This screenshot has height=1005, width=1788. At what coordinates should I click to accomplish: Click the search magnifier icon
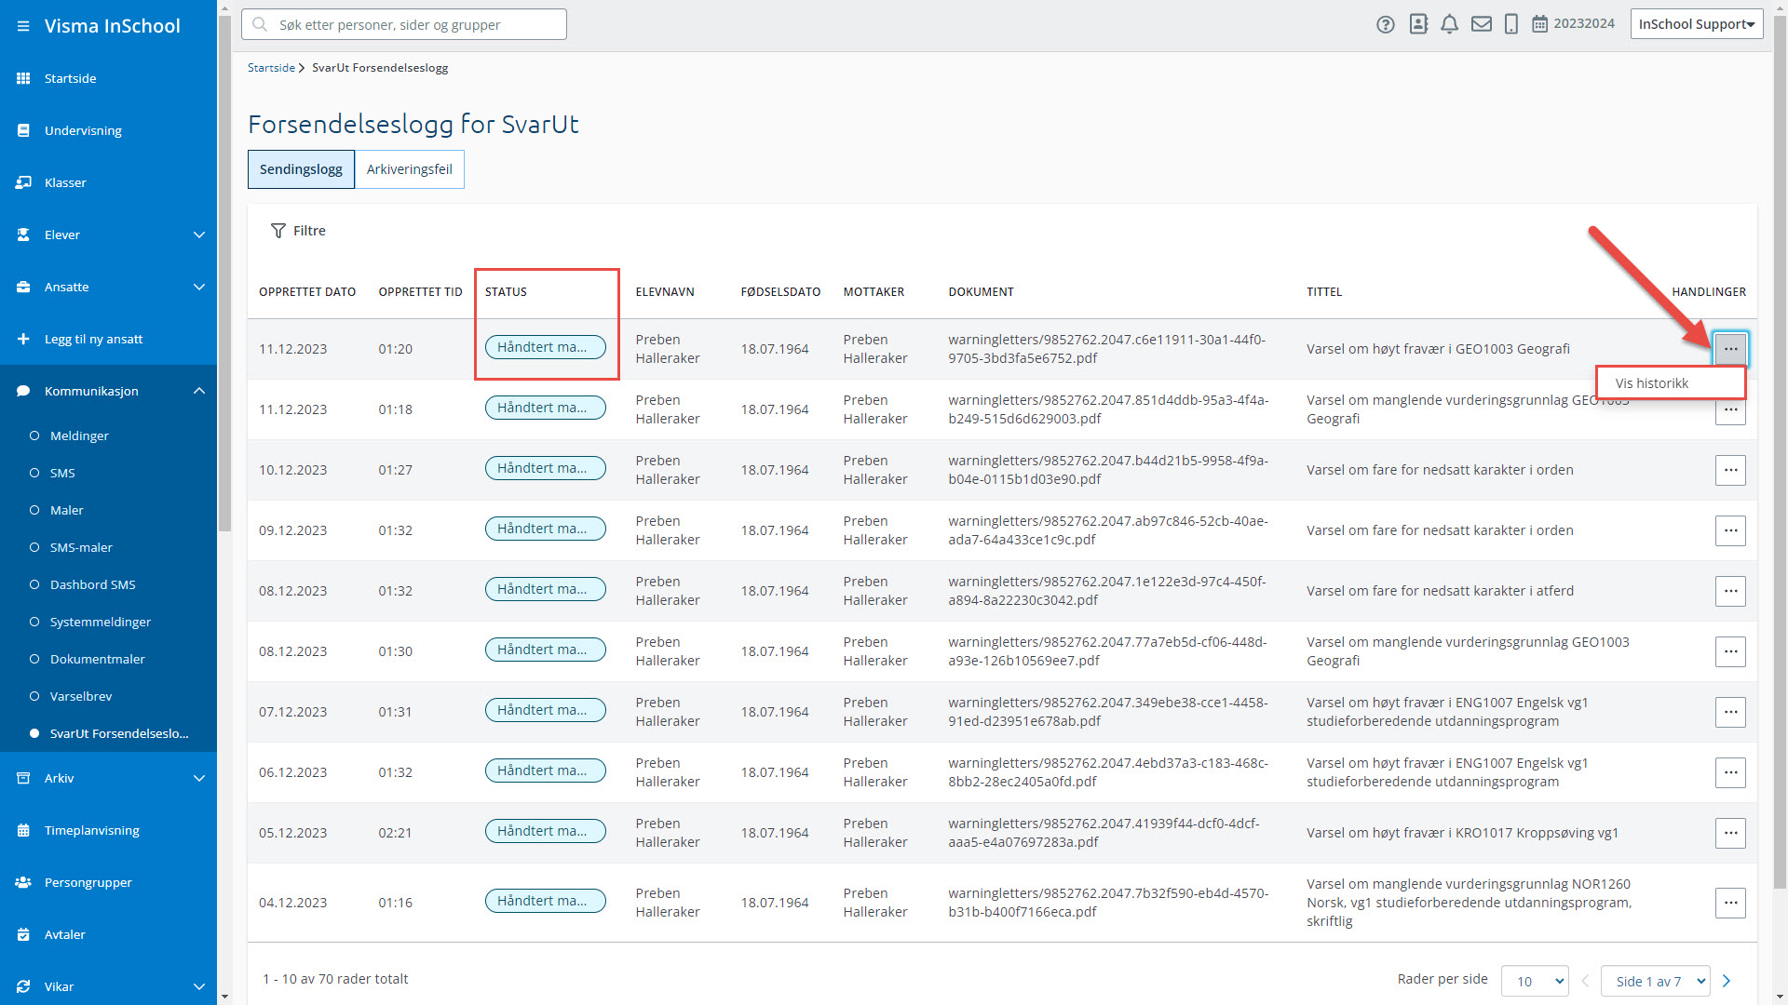(260, 24)
